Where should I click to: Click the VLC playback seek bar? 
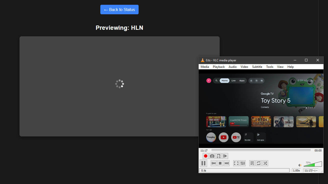click(x=261, y=150)
